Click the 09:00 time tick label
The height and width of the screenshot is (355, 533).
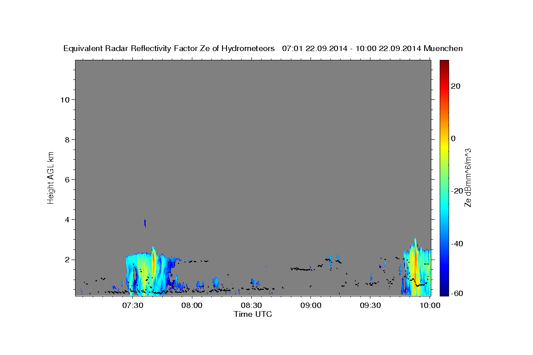pyautogui.click(x=310, y=305)
